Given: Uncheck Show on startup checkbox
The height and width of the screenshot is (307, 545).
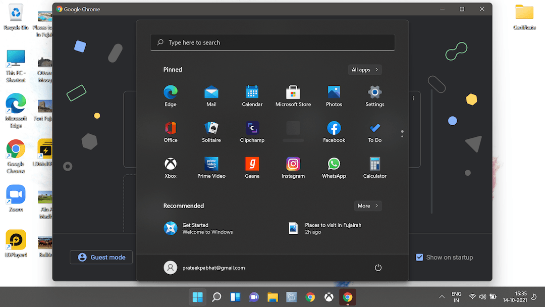Looking at the screenshot, I should click(x=419, y=258).
